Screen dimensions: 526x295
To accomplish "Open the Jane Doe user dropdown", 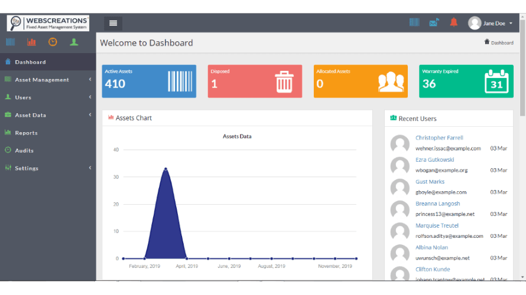I will tap(491, 23).
